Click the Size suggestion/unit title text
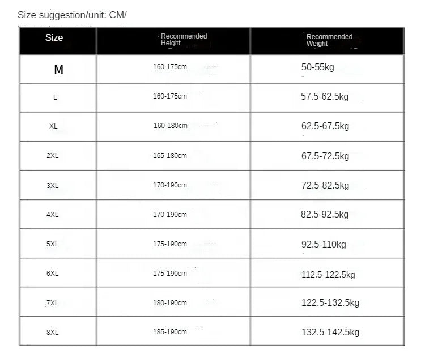The width and height of the screenshot is (425, 358). click(72, 15)
